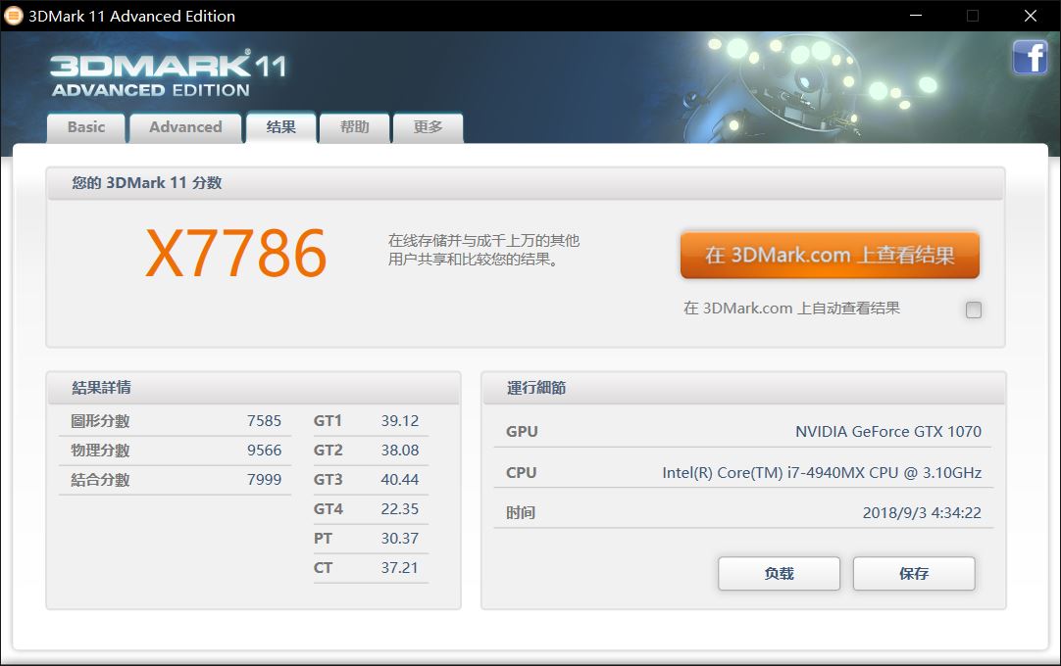
Task: Open the Advanced tab
Action: (x=185, y=127)
